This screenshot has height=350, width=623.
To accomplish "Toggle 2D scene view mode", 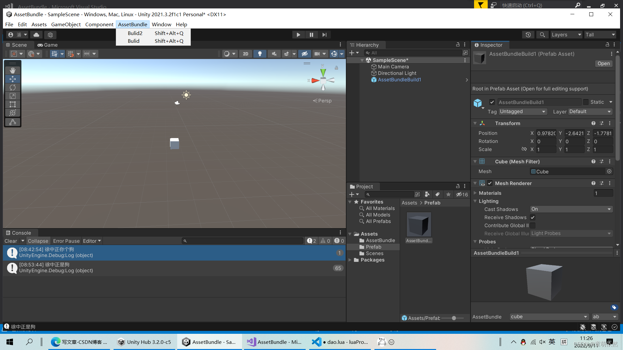I will pos(246,54).
